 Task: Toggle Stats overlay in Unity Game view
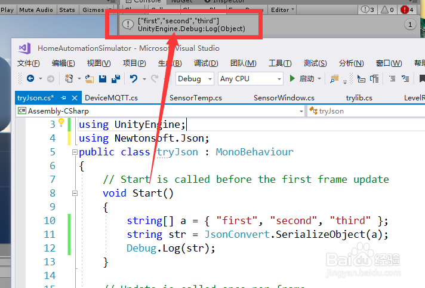point(67,10)
